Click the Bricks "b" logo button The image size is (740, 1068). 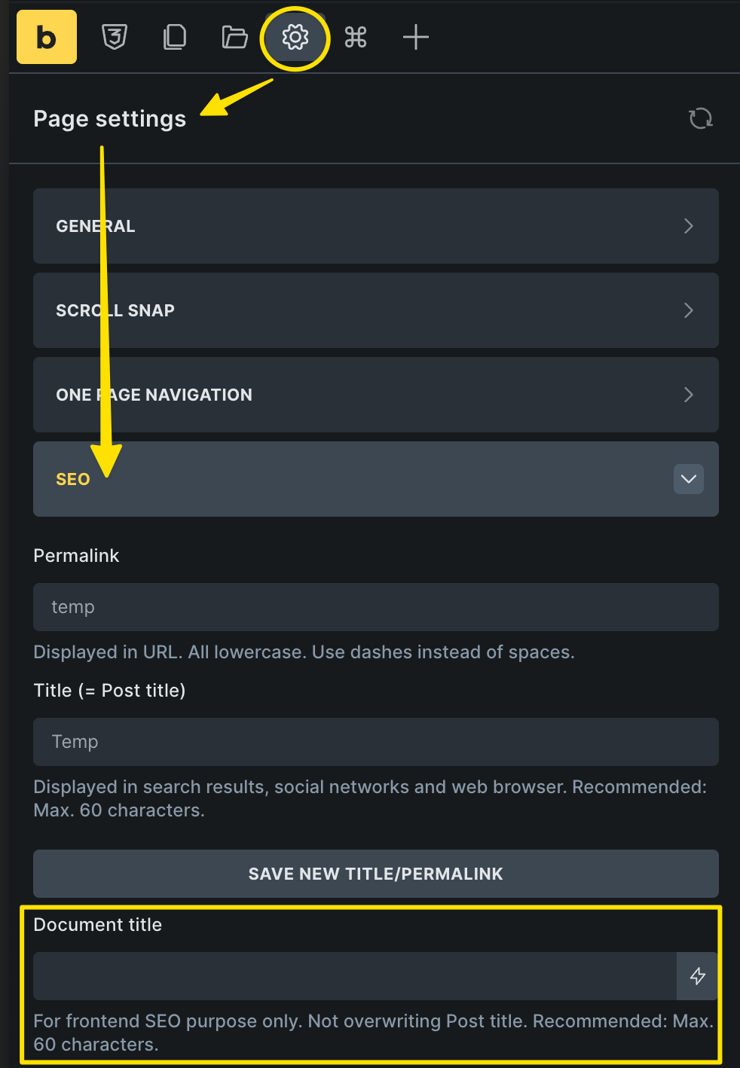(46, 37)
